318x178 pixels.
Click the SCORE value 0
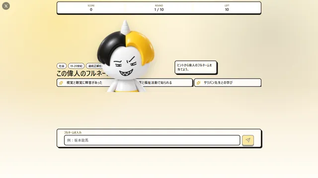[x=91, y=9]
